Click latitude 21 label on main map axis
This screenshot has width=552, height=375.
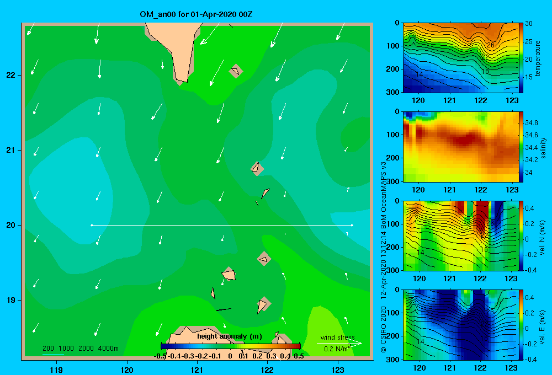pyautogui.click(x=11, y=150)
